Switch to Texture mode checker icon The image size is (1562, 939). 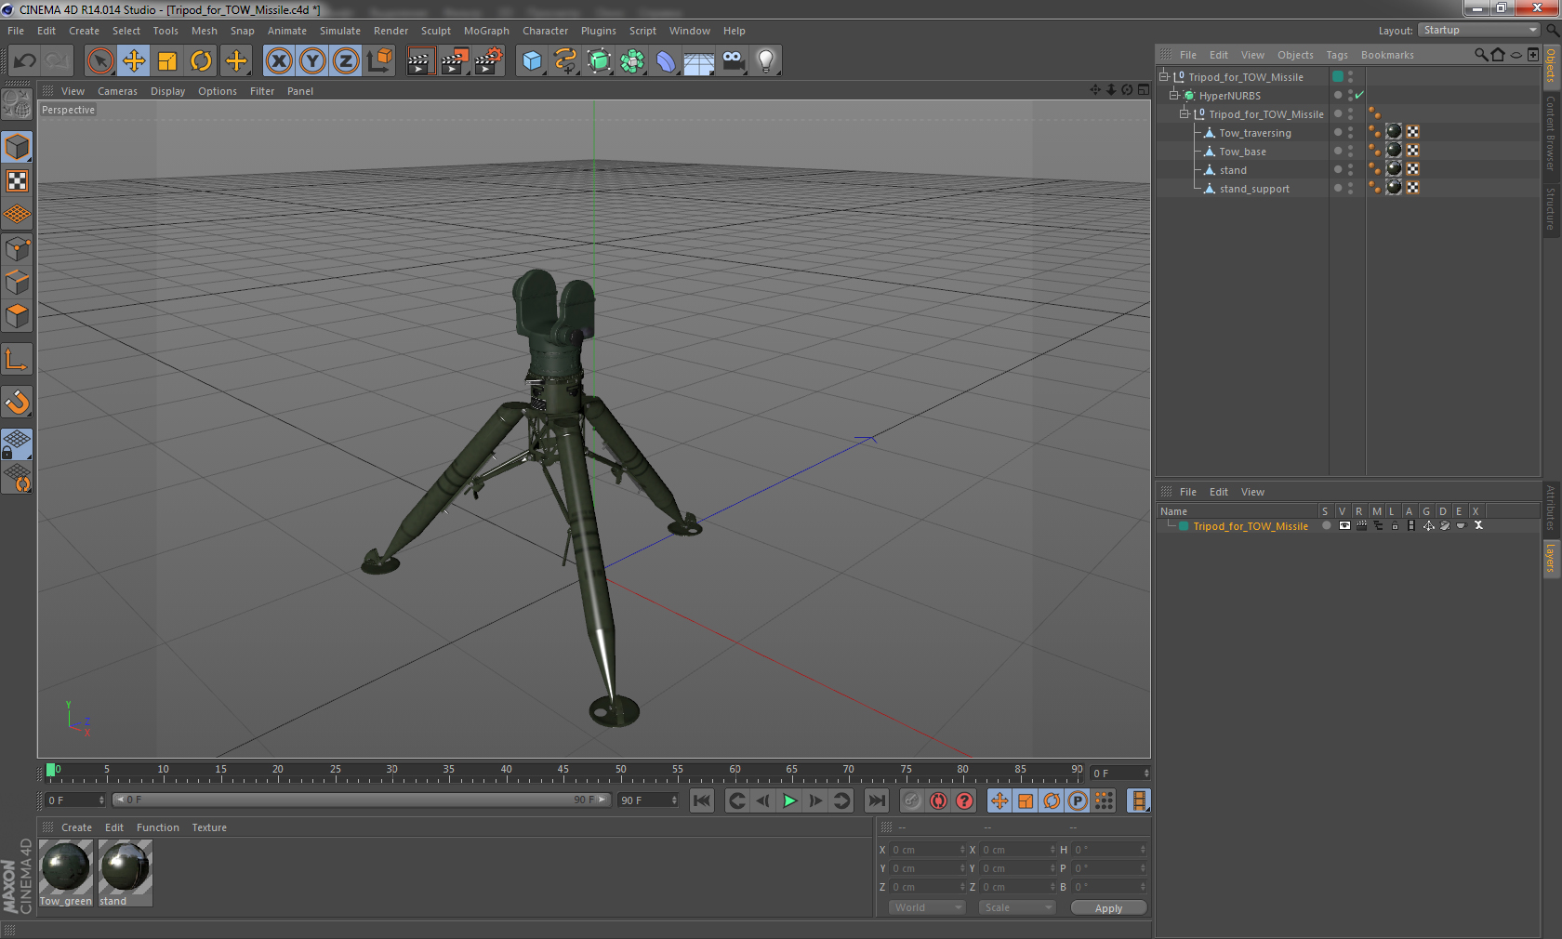coord(17,180)
